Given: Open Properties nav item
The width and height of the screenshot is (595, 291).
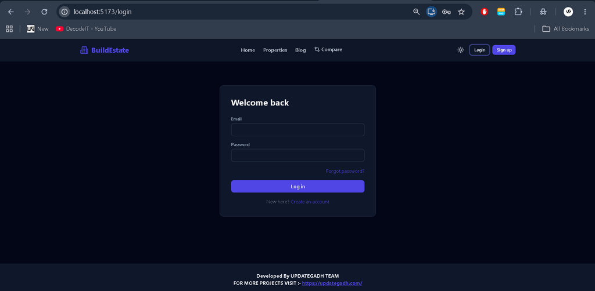Looking at the screenshot, I should [275, 50].
